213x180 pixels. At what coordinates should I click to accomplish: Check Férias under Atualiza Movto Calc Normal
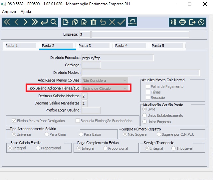pyautogui.click(x=148, y=92)
